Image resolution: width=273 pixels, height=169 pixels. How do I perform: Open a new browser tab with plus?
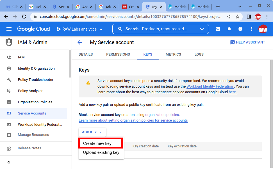(x=218, y=7)
